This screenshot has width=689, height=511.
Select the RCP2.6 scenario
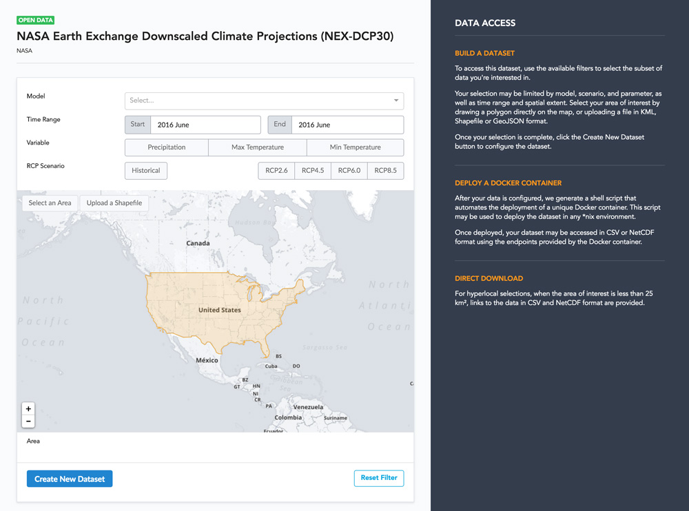click(x=276, y=171)
